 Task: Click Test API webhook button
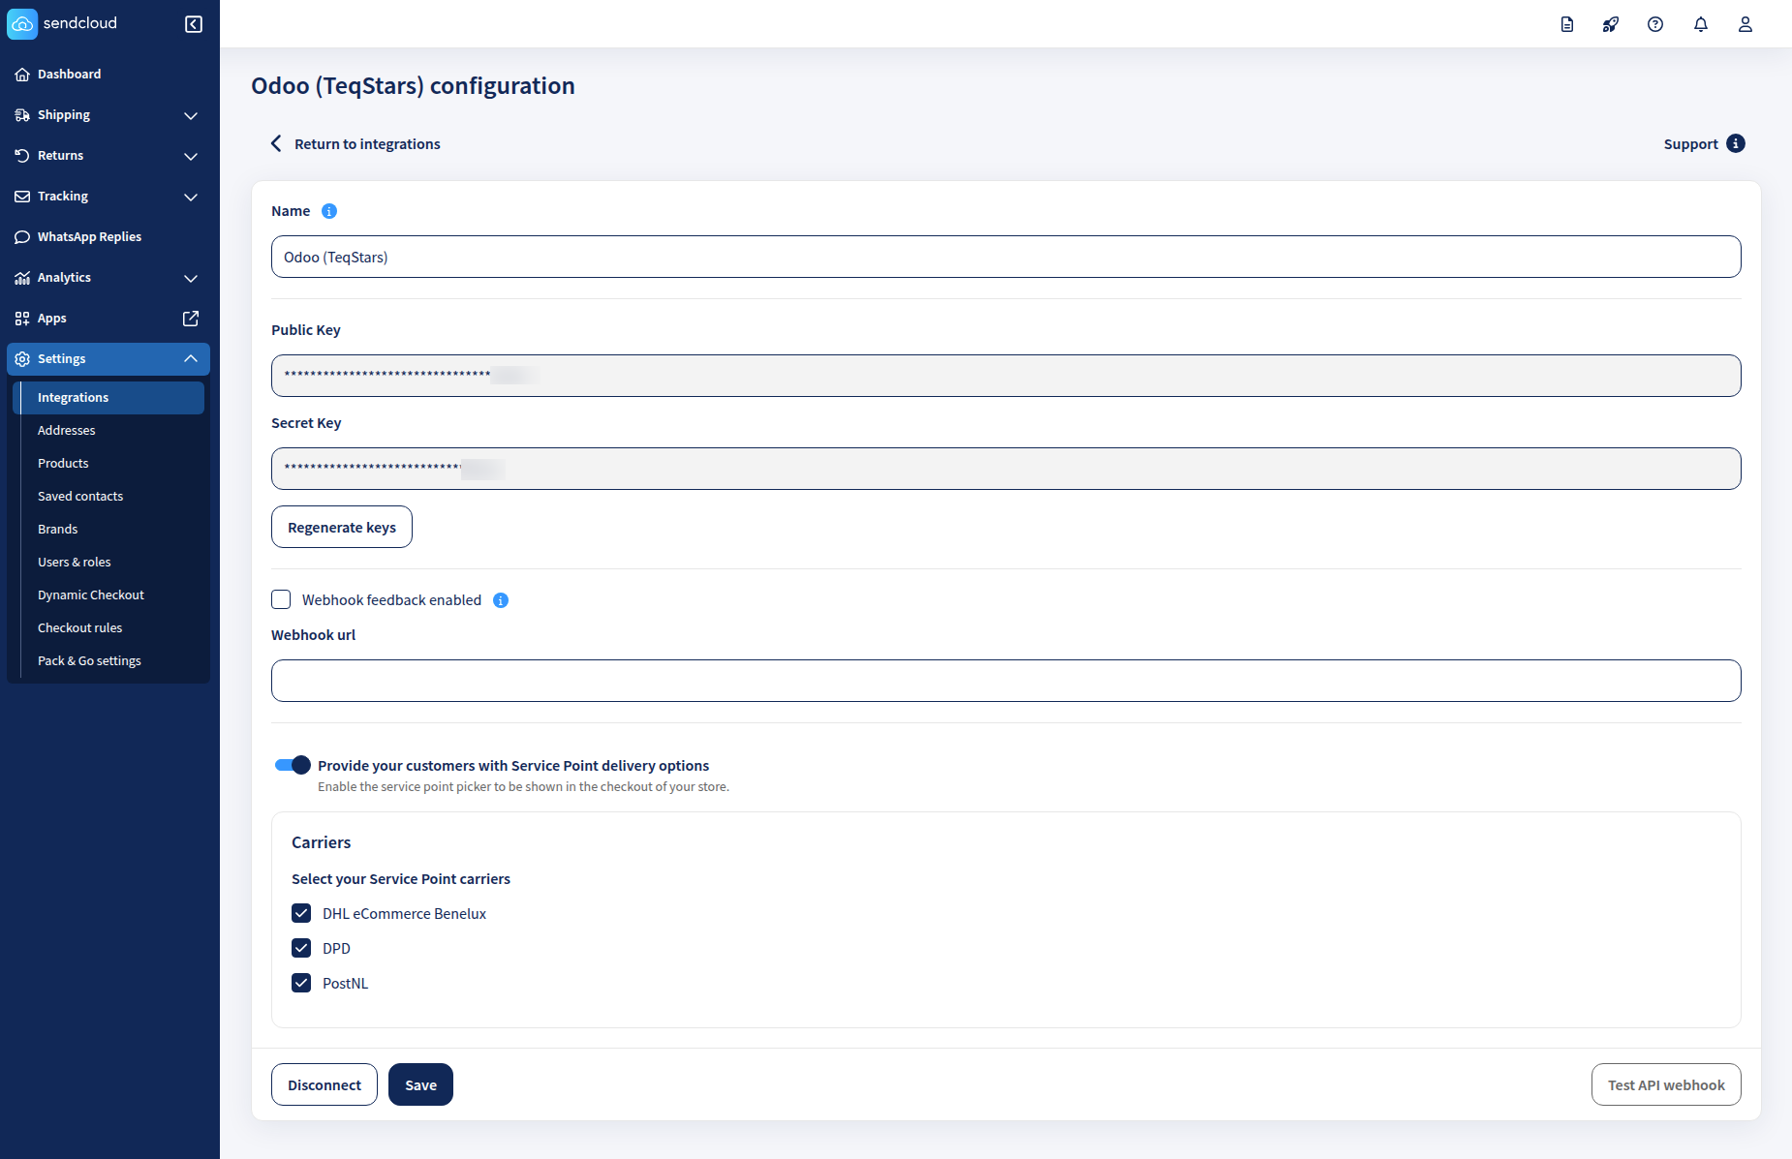(1666, 1084)
